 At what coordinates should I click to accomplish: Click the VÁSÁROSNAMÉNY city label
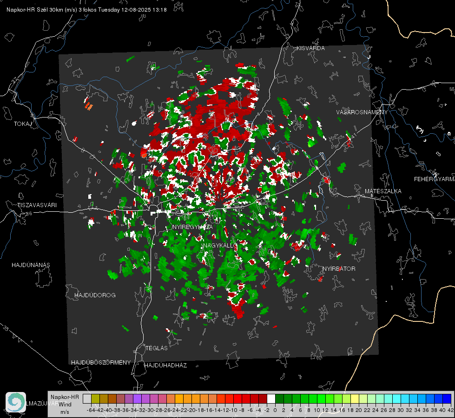point(362,112)
